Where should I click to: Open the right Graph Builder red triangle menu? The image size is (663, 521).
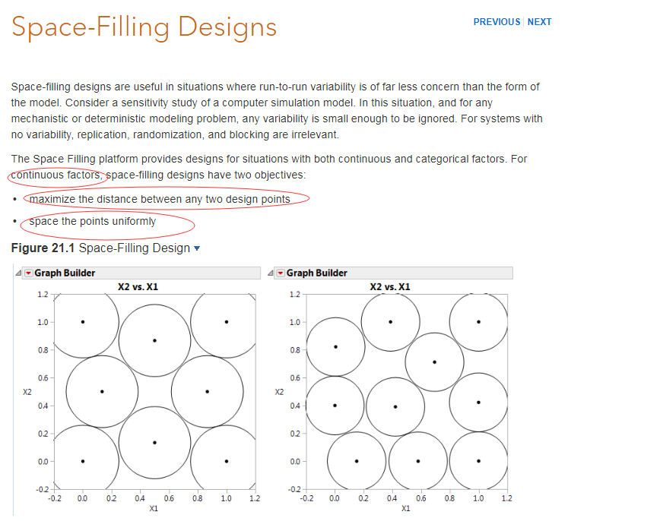[282, 273]
